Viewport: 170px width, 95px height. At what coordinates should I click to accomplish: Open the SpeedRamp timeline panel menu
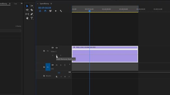pos(51,3)
